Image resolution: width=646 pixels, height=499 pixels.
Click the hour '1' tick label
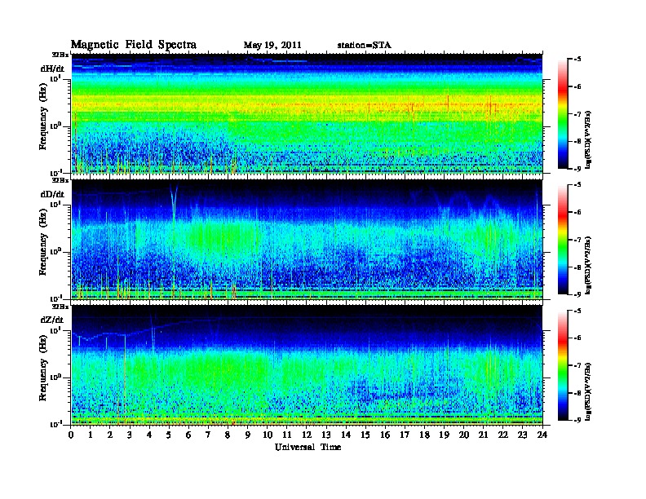tap(91, 435)
